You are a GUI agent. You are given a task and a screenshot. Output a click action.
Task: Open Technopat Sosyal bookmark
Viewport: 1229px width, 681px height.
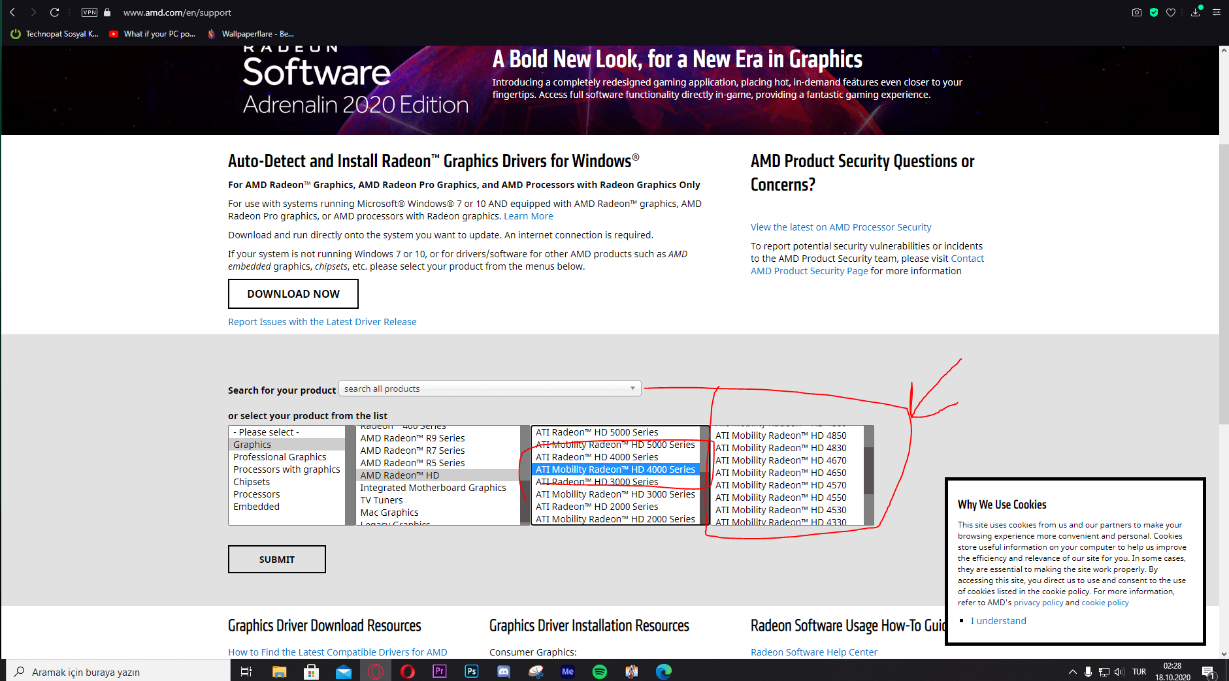[55, 34]
